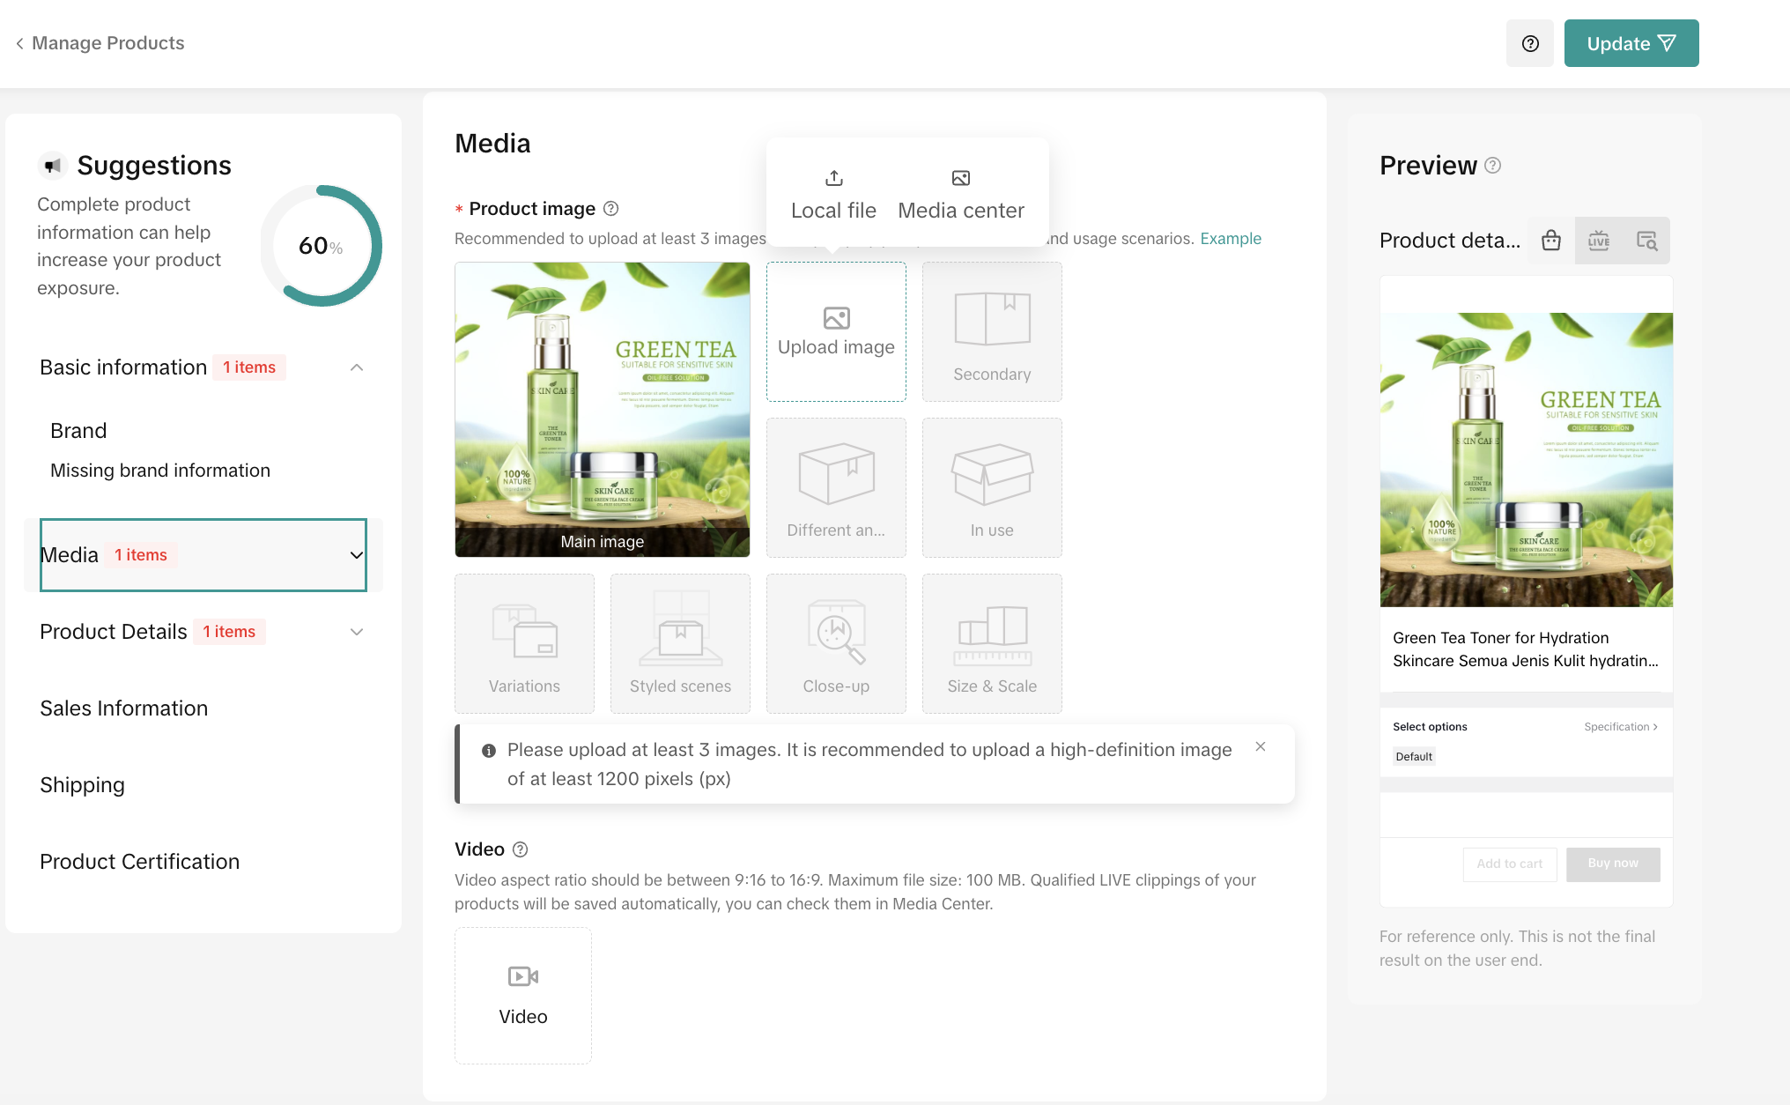The image size is (1790, 1105).
Task: Click the help question mark icon in header
Action: coord(1530,43)
